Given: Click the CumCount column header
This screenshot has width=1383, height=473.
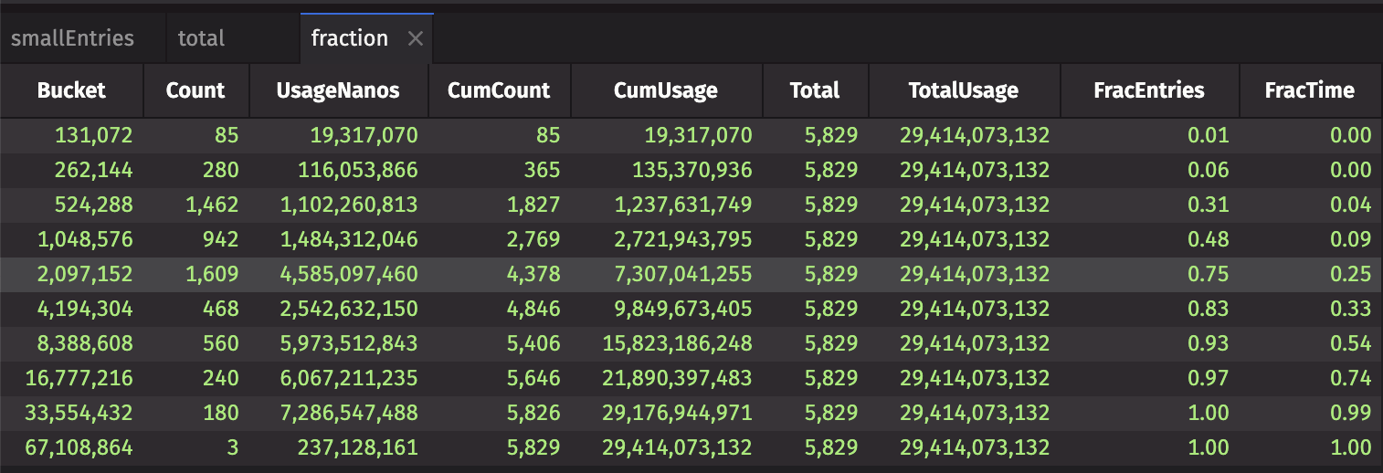Looking at the screenshot, I should coord(499,90).
